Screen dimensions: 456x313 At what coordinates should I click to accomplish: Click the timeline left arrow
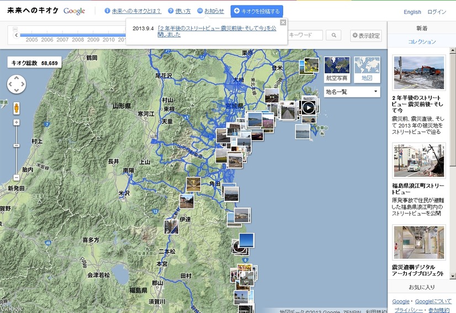point(17,35)
